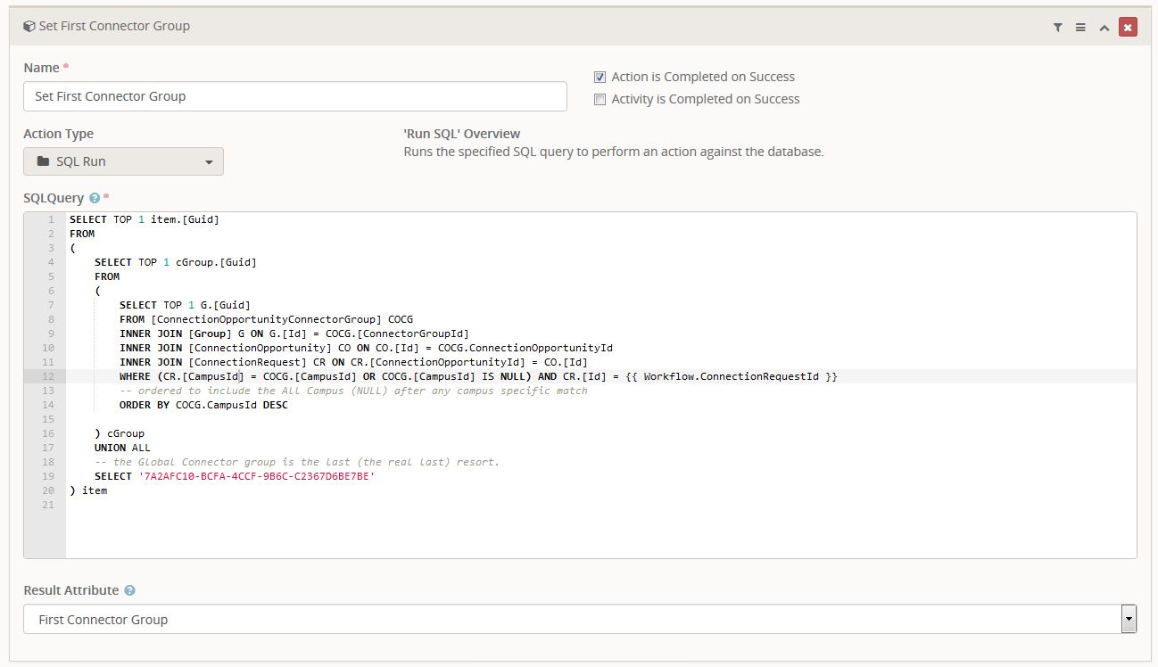Click the Workflow.ConnectionRequestId lava token
The image size is (1158, 667).
(x=740, y=376)
